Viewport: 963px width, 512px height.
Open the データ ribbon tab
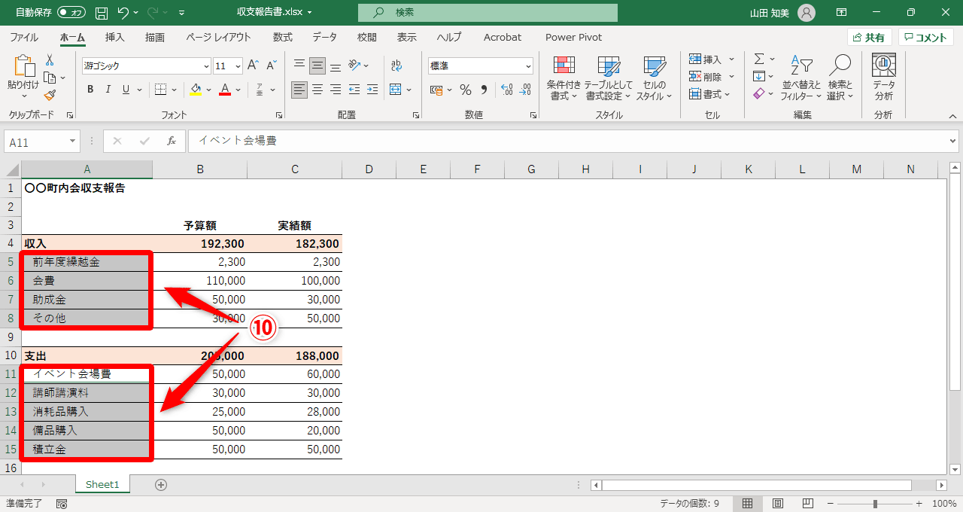(325, 37)
